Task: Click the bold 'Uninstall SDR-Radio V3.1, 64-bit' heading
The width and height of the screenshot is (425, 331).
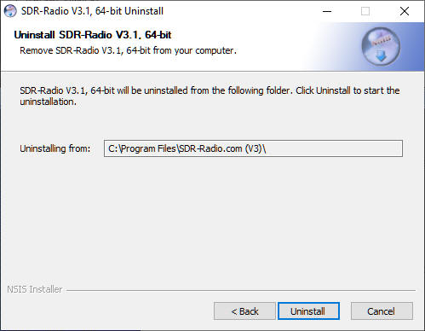Action: pyautogui.click(x=93, y=35)
